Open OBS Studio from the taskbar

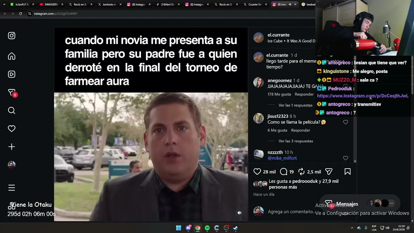(226, 228)
